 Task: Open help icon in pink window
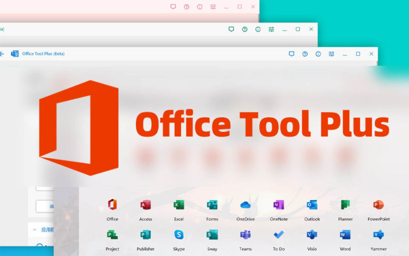coord(186,7)
